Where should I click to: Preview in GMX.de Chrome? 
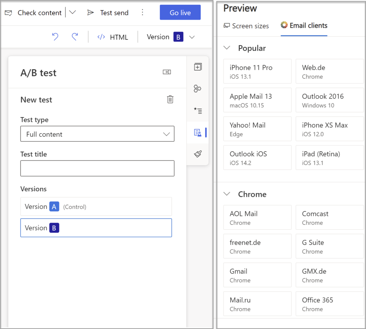[x=330, y=275]
